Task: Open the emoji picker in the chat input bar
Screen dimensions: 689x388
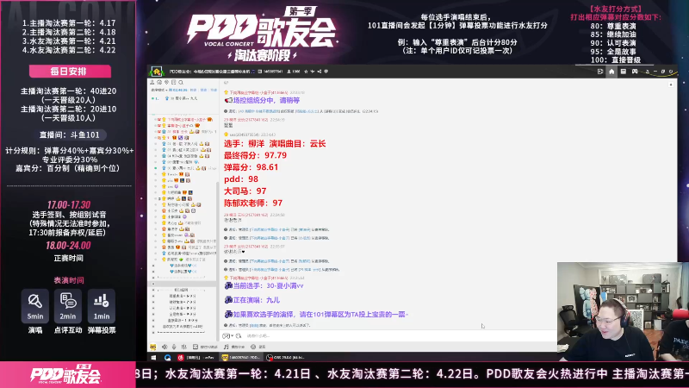Action: coord(226,336)
